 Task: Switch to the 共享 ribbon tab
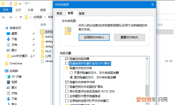click(x=31, y=10)
